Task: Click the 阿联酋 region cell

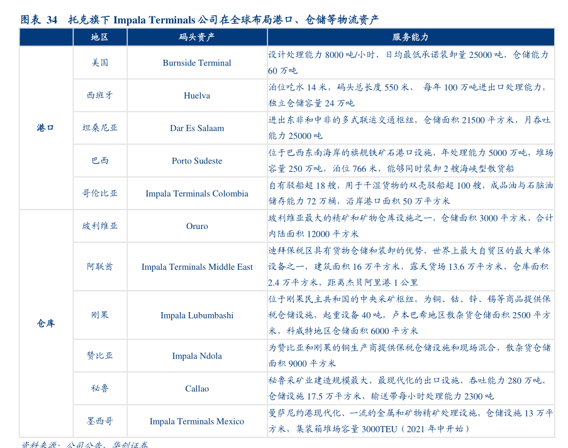Action: pos(99,267)
